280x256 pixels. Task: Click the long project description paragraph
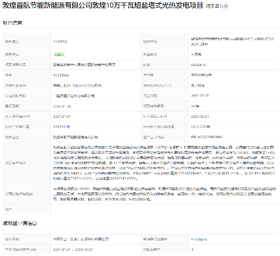pos(165,163)
